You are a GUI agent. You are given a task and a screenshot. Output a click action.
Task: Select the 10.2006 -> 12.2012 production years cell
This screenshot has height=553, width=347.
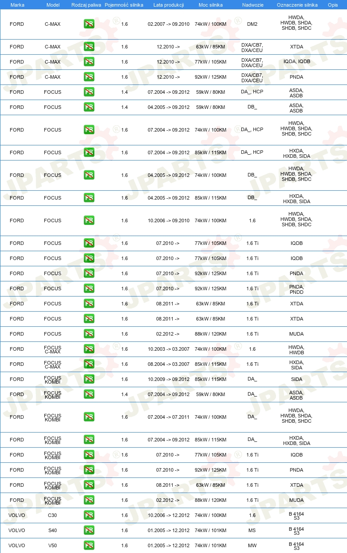tap(169, 515)
